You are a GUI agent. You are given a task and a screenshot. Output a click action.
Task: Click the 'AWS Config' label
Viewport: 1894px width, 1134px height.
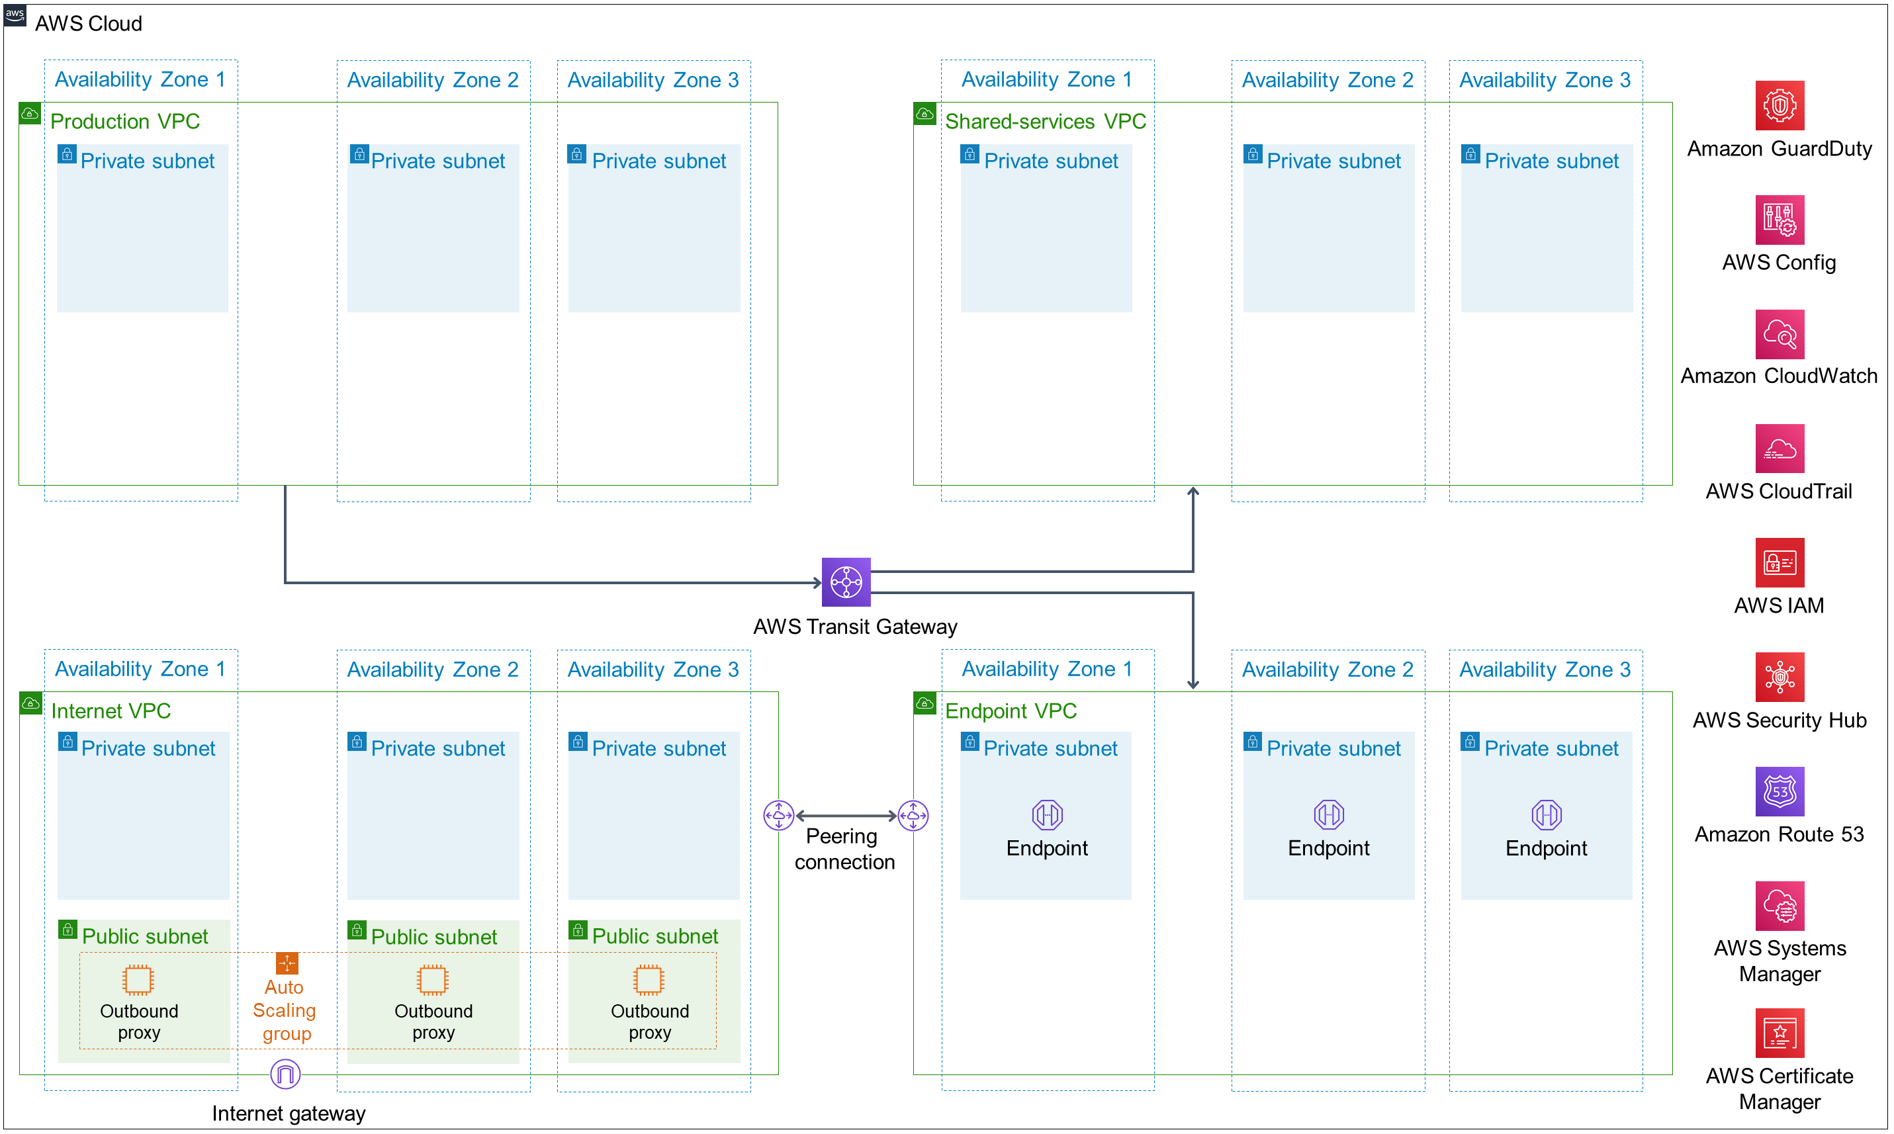[1780, 263]
